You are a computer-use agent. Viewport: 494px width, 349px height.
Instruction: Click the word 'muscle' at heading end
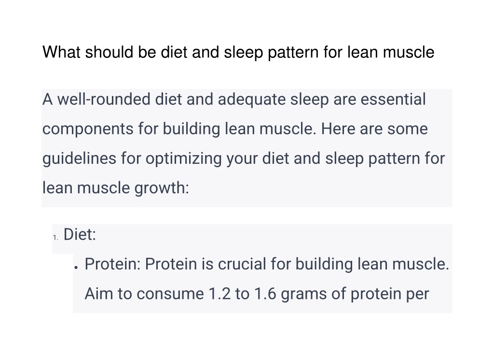[409, 52]
